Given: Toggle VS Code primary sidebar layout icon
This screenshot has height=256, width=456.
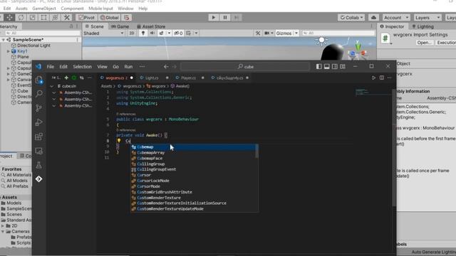Looking at the screenshot, I should pyautogui.click(x=318, y=66).
